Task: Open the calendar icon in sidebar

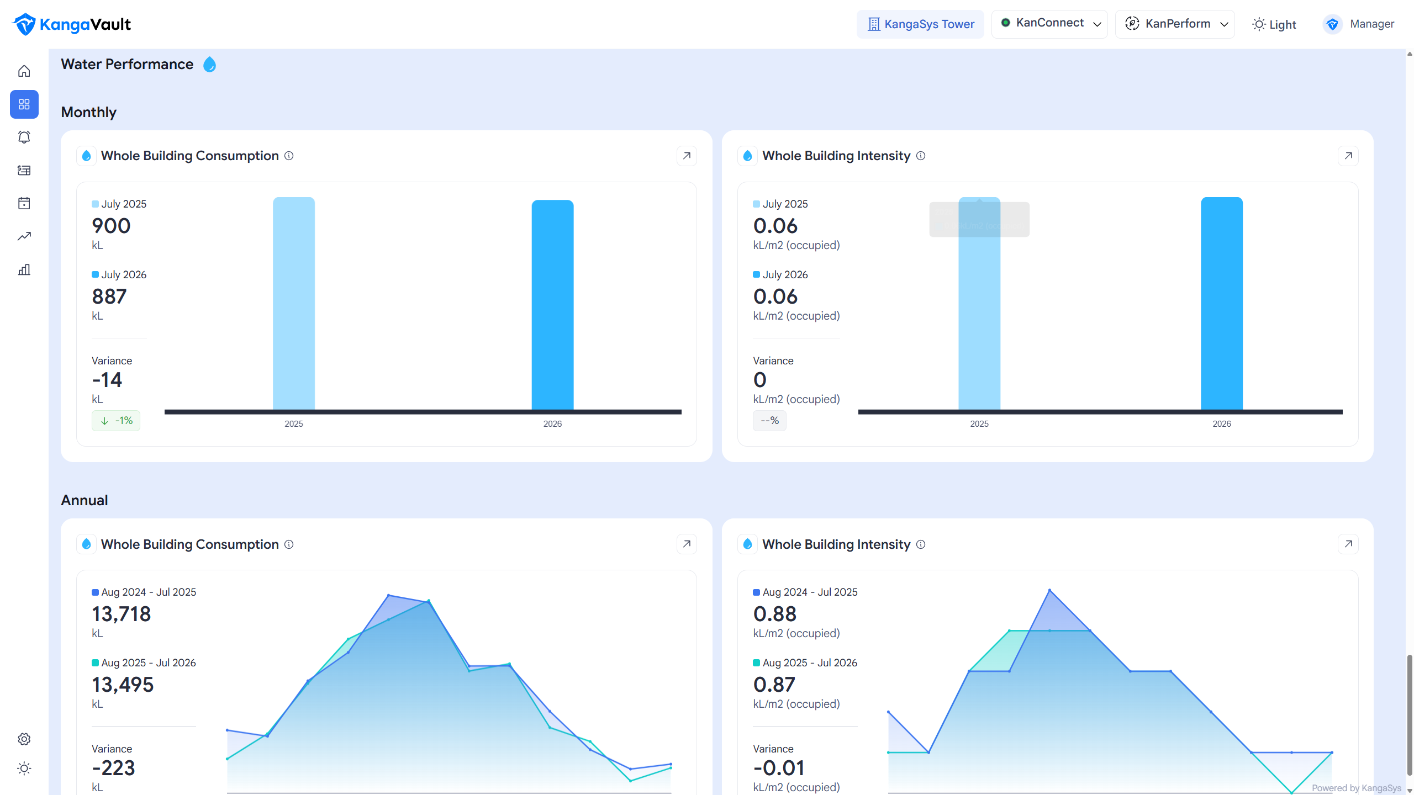Action: pos(24,203)
